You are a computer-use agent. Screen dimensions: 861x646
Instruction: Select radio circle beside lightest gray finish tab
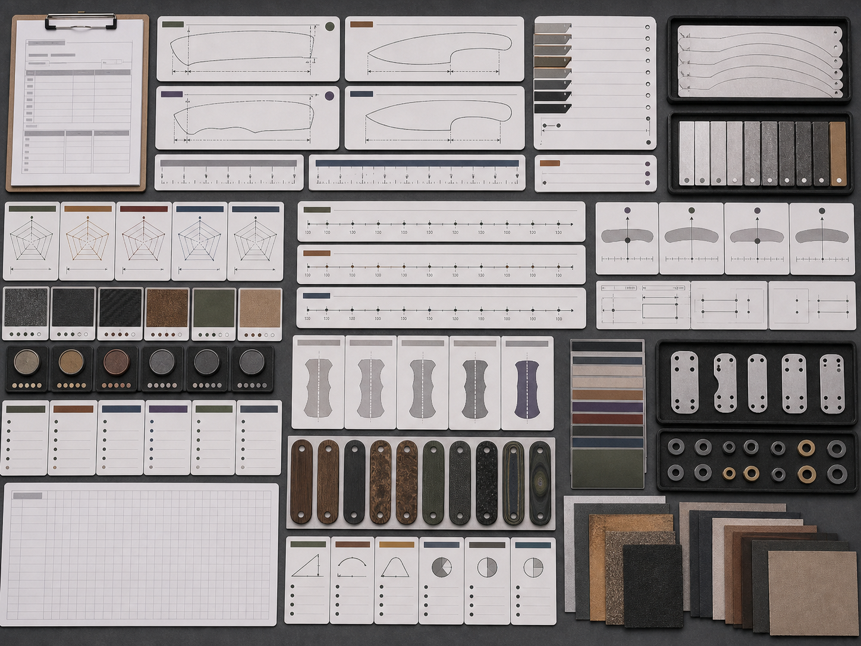coord(648,27)
